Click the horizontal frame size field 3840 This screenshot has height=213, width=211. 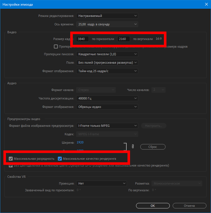click(82, 39)
